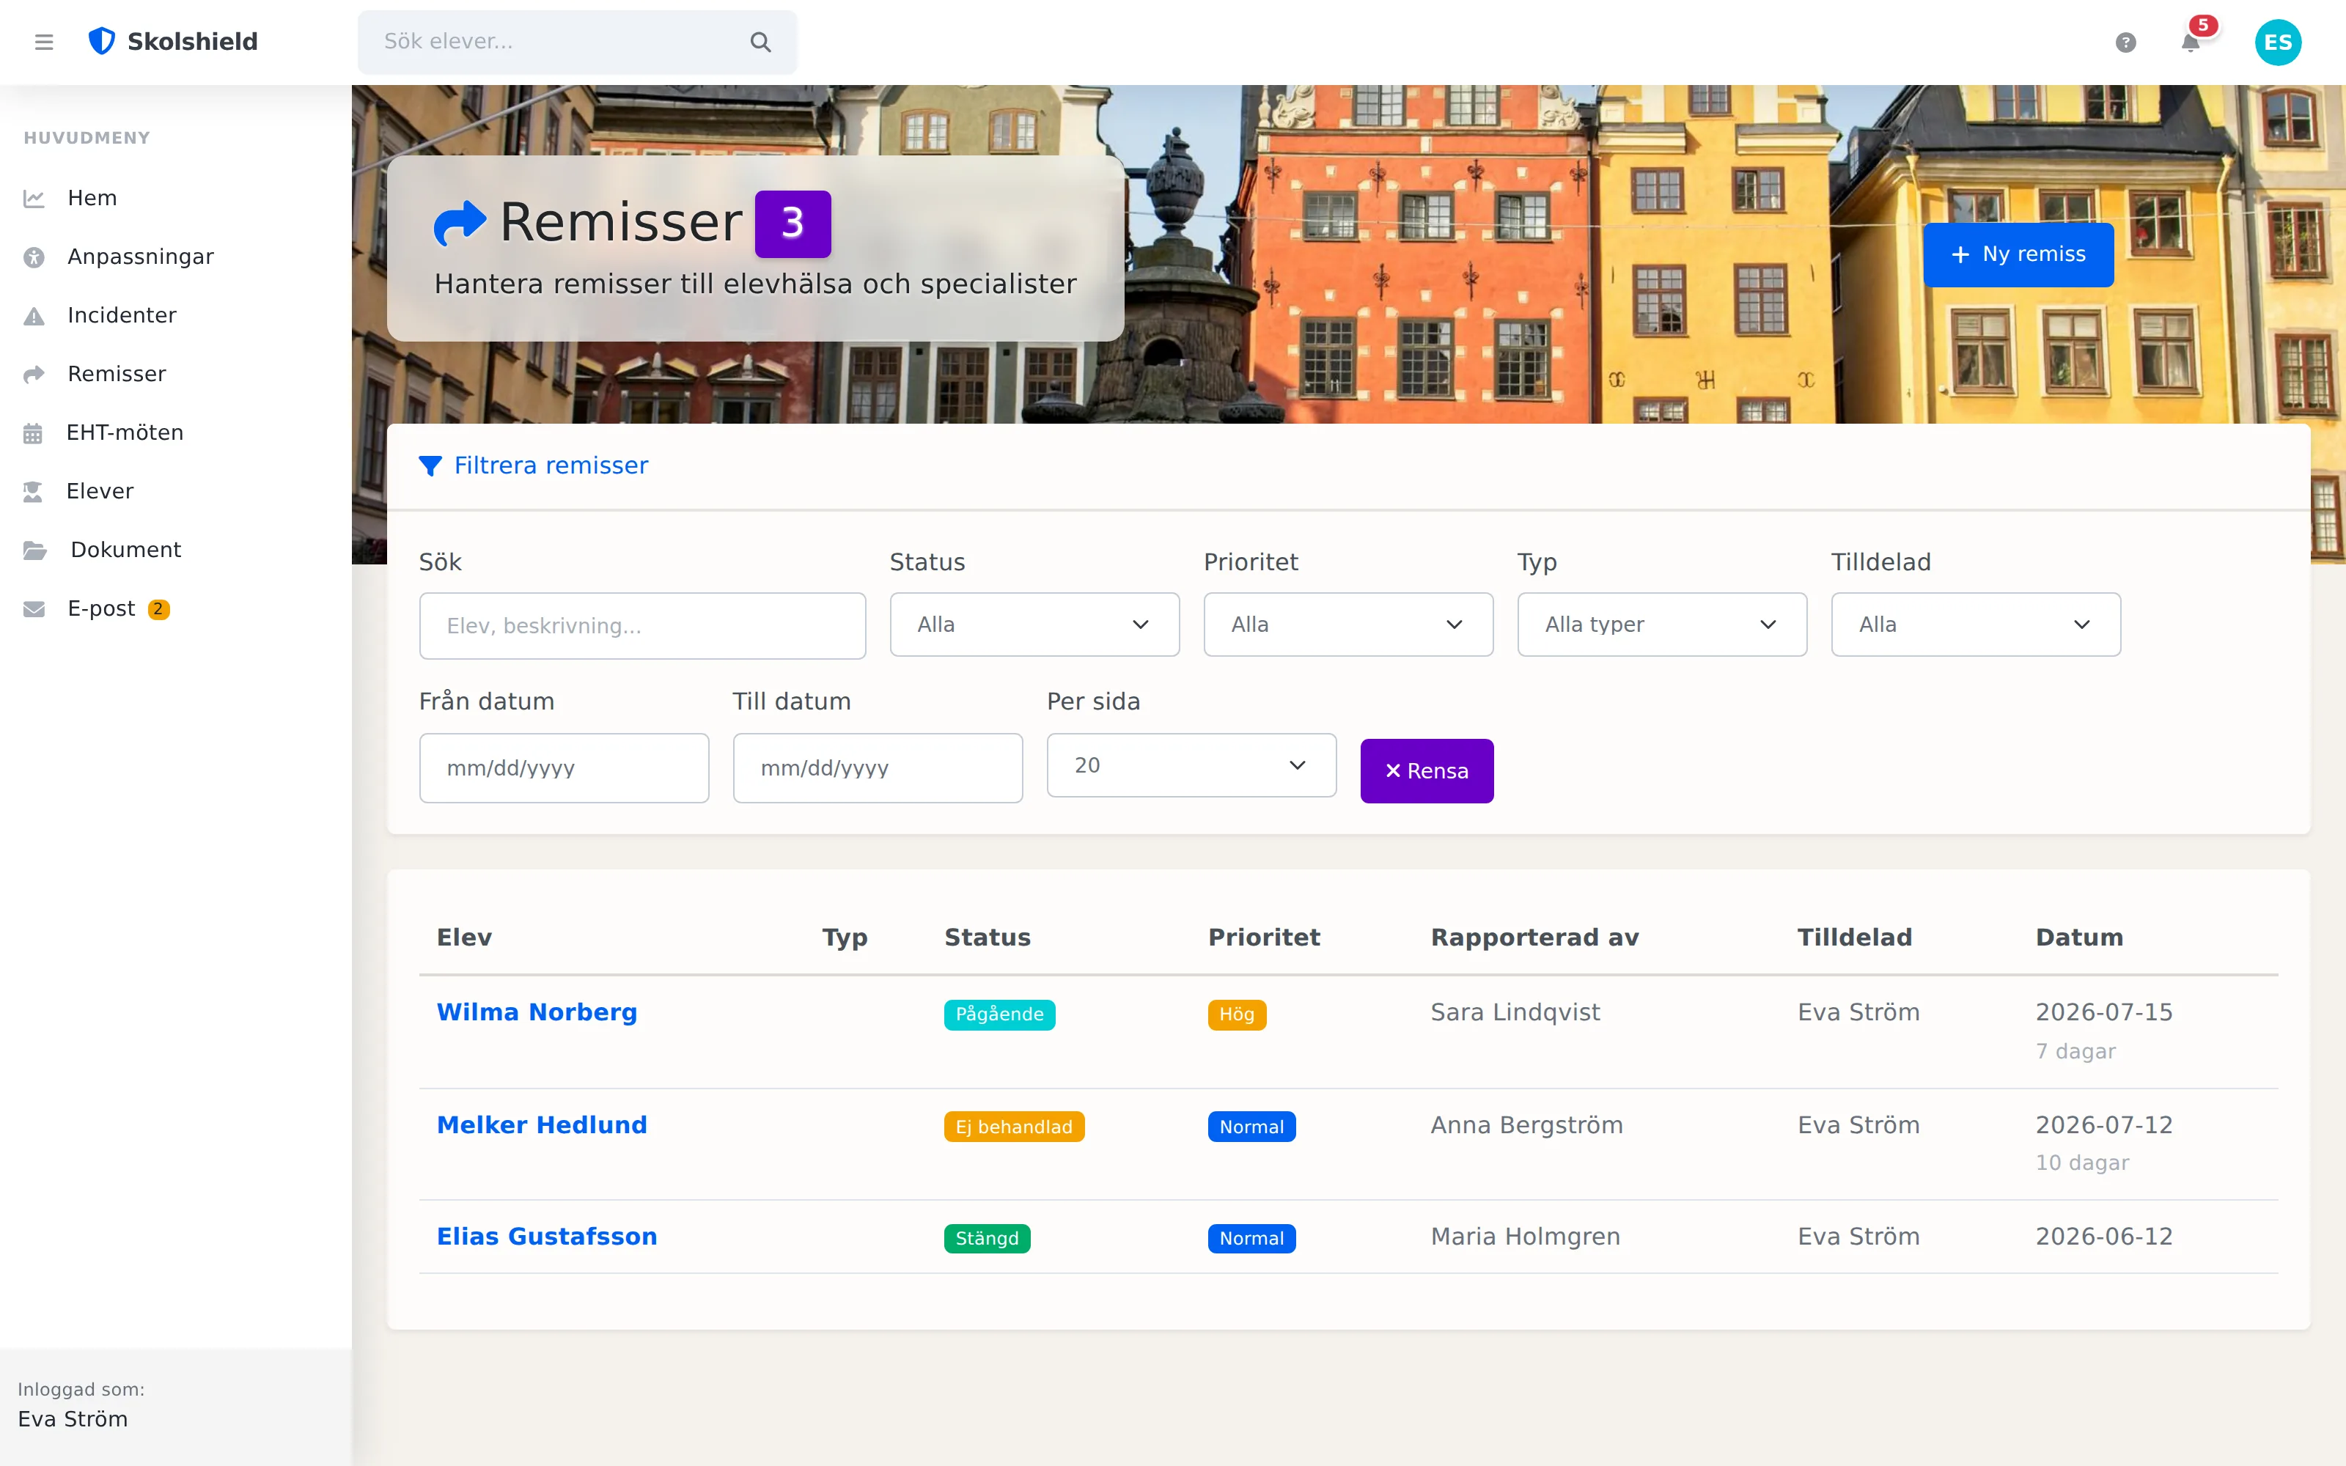The height and width of the screenshot is (1466, 2346).
Task: Open notifications bell icon
Action: click(x=2190, y=42)
